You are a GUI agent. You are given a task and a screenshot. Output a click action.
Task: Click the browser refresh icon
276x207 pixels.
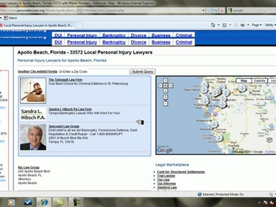click(215, 11)
